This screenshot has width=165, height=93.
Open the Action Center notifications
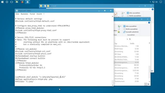(161, 2)
